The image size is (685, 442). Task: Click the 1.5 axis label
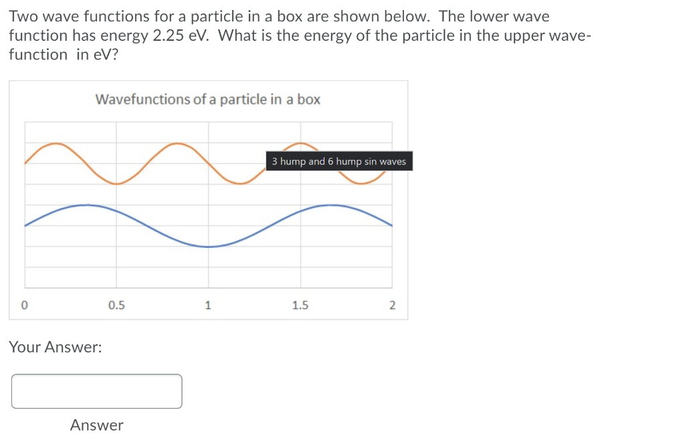coord(300,305)
